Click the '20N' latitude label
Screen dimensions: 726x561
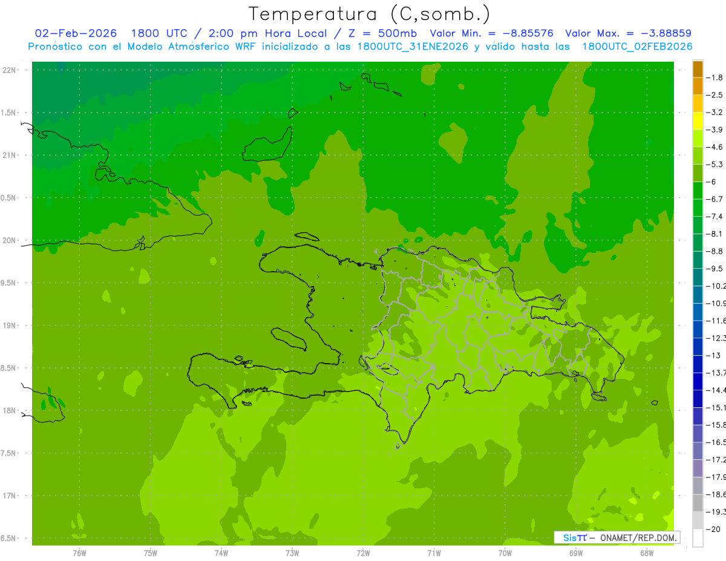click(x=10, y=240)
